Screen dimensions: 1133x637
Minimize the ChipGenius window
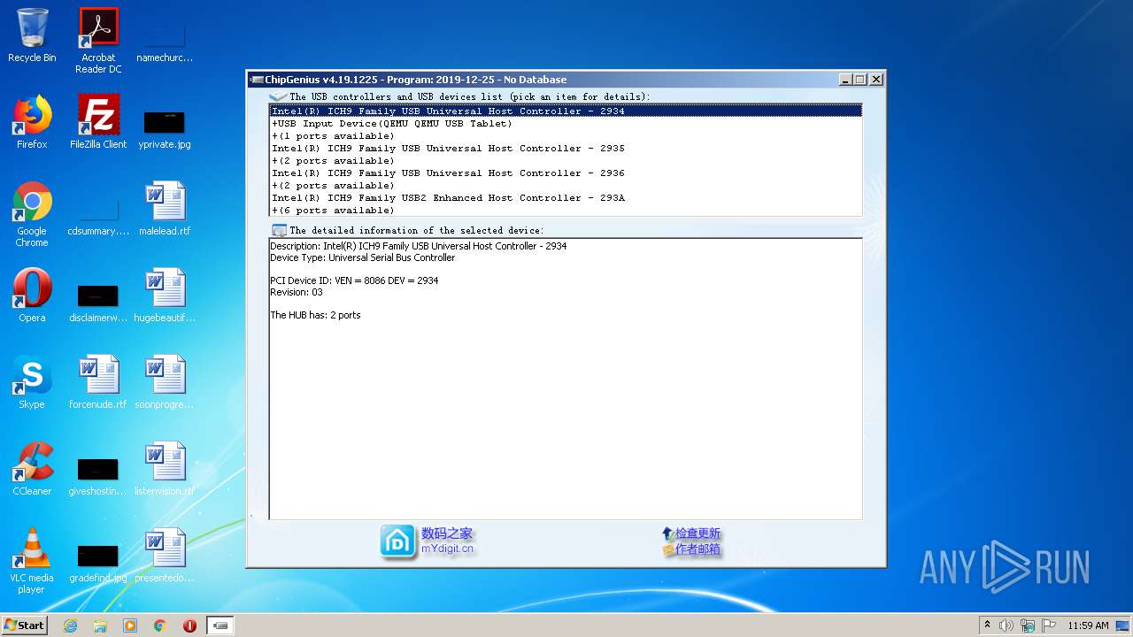[845, 80]
